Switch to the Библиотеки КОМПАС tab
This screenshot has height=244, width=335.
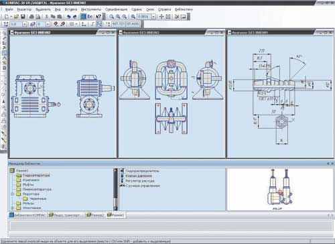point(27,215)
